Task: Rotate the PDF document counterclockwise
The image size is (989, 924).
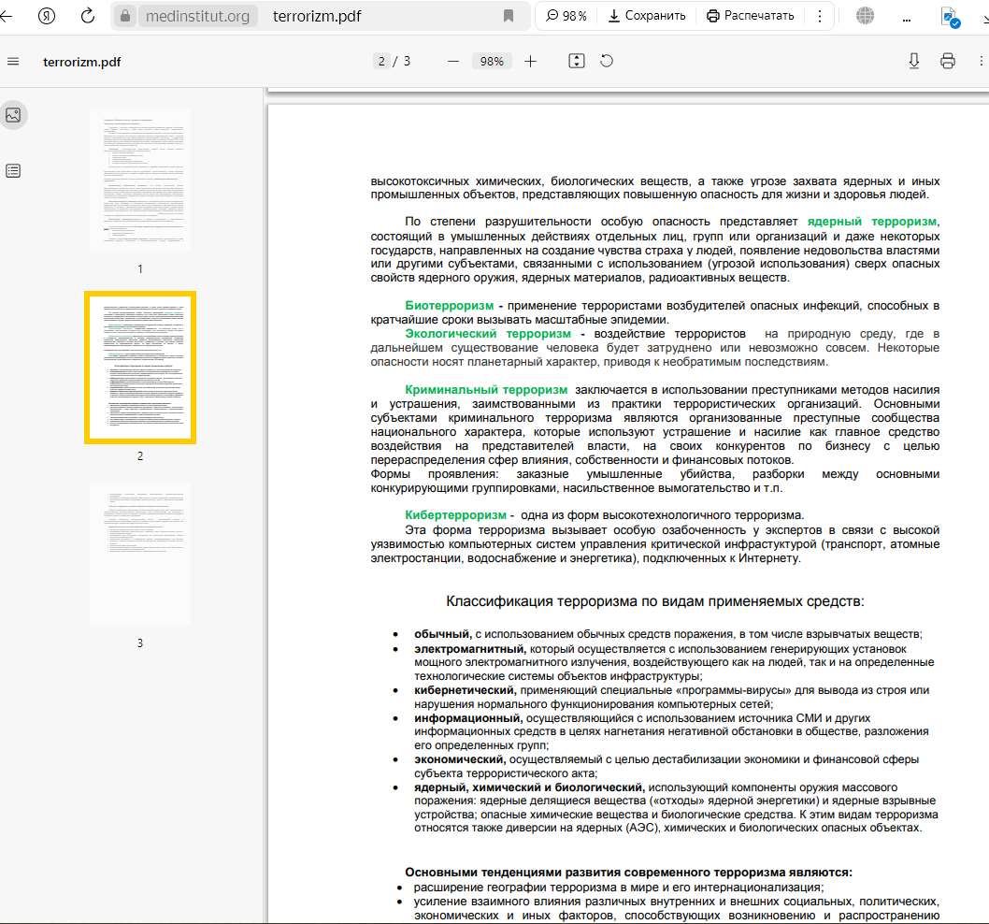Action: point(607,62)
